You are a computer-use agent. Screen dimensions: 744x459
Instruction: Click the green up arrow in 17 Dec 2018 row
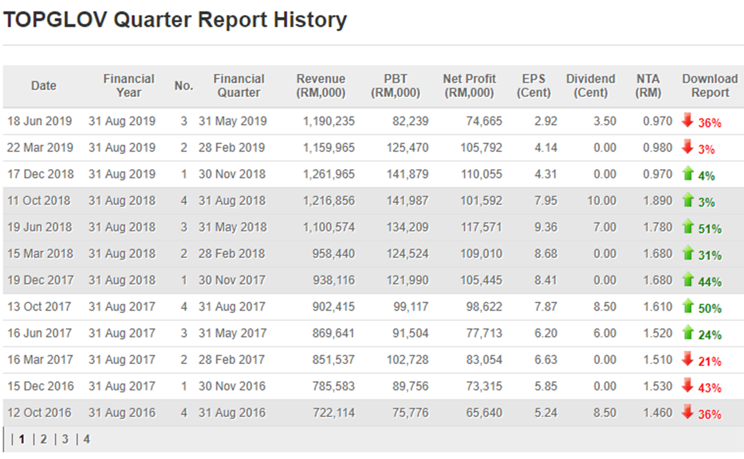pos(688,173)
